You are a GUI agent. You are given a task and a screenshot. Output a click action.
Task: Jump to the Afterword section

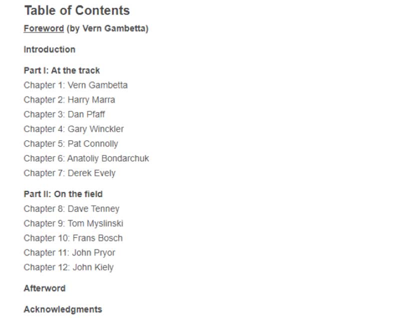click(44, 288)
